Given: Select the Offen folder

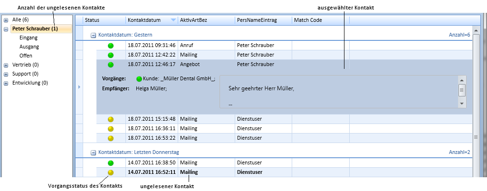Looking at the screenshot, I should (x=26, y=56).
